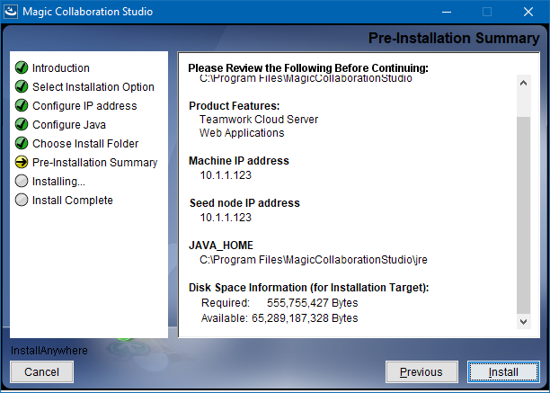Screen dimensions: 550x393
Task: Minimize the installer window
Action: (x=447, y=12)
